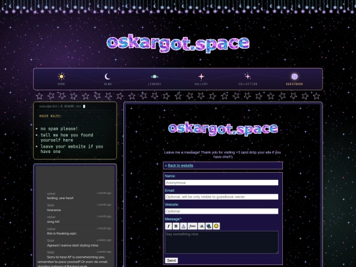The image size is (356, 267).
Task: Click the 'leave your website if you have one' rule
Action: tap(72, 149)
